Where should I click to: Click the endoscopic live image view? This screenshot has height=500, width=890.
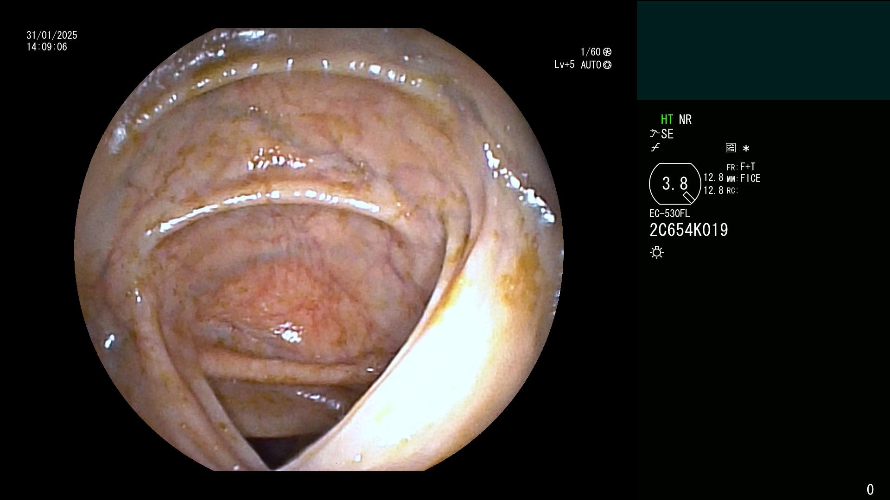319,250
